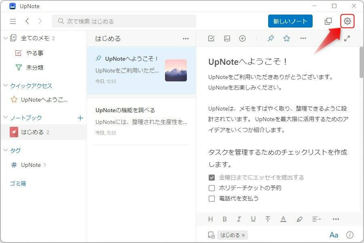
Task: Create a note with 新しいノート button
Action: point(290,21)
